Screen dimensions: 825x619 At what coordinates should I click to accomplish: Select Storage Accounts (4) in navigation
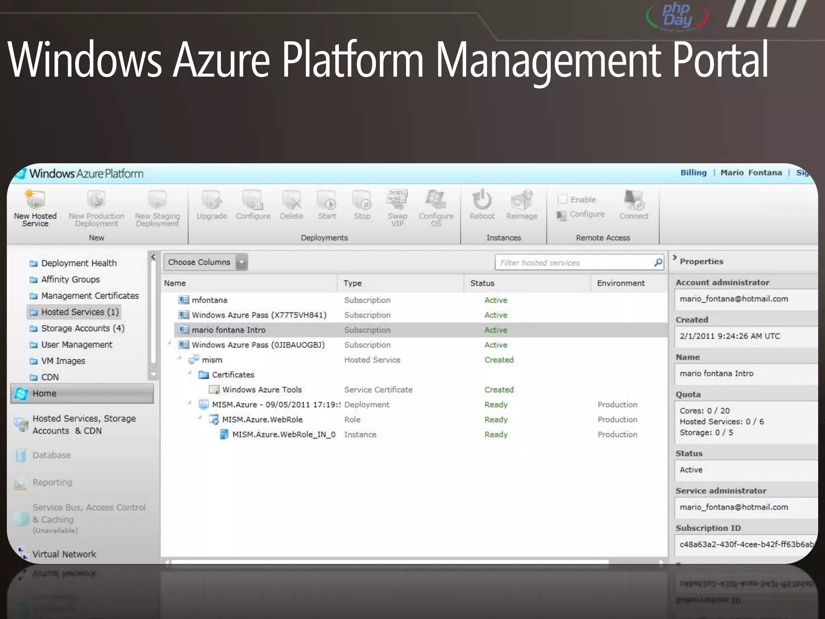pyautogui.click(x=83, y=328)
